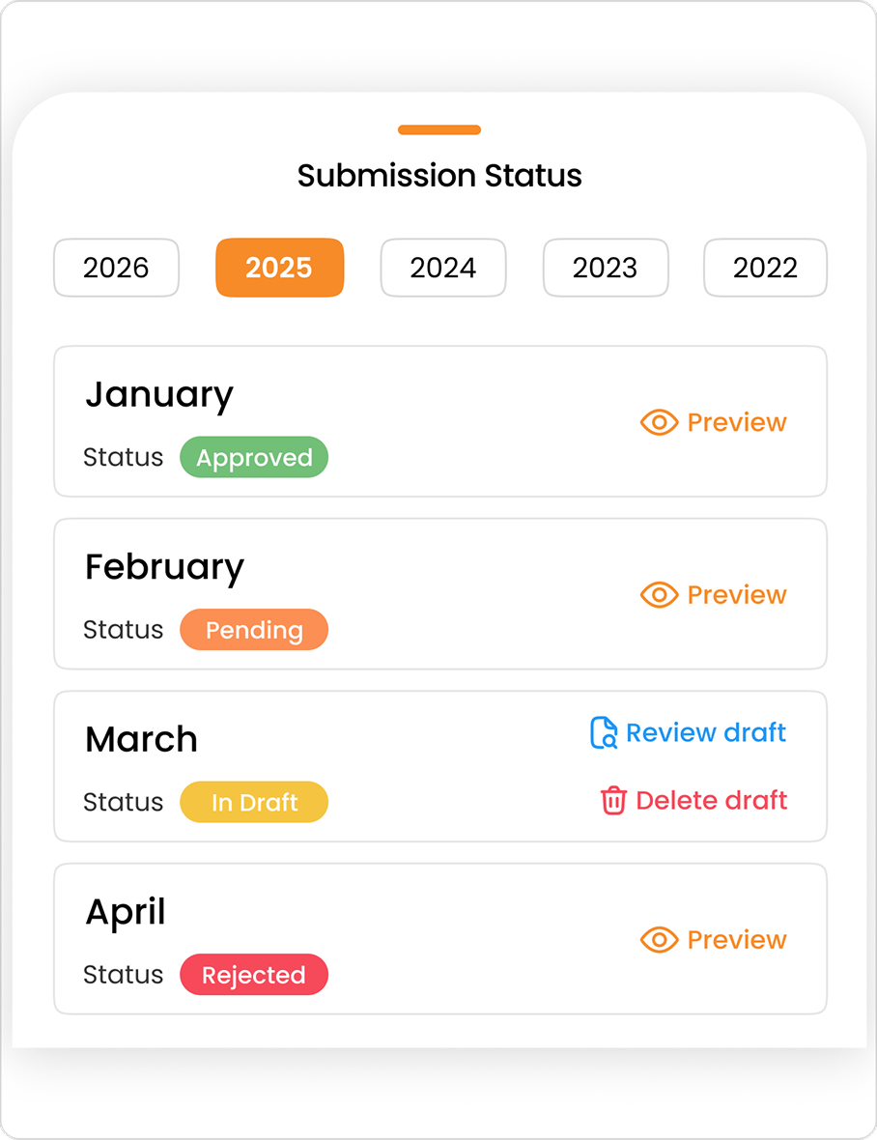Click the eye icon in January row
877x1140 pixels.
659,422
